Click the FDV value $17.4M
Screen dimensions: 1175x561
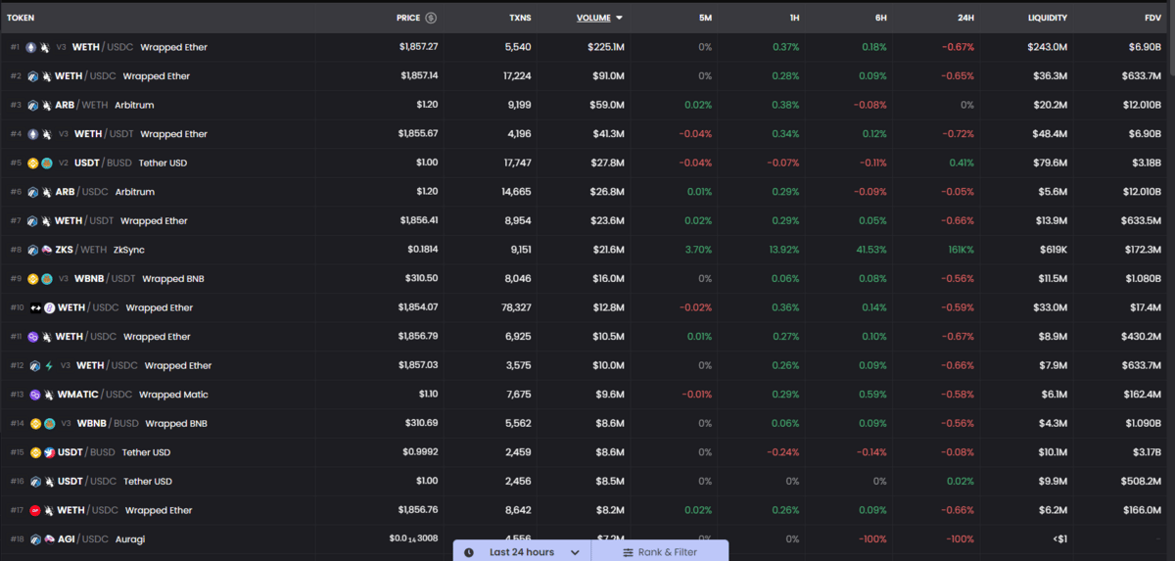[x=1145, y=307]
